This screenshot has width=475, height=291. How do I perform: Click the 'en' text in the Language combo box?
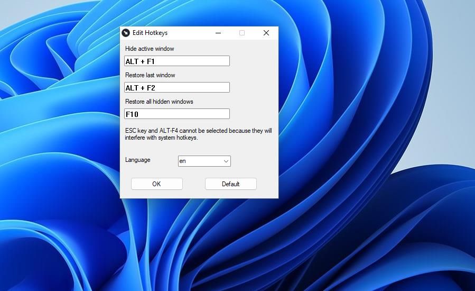point(183,161)
